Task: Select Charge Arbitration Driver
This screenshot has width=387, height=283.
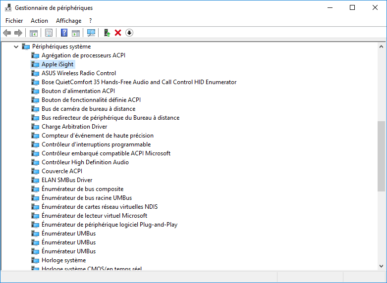Action: (x=74, y=127)
